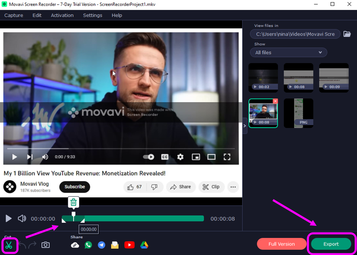Click the Export button
Viewport: 357px width, 255px height.
(331, 244)
